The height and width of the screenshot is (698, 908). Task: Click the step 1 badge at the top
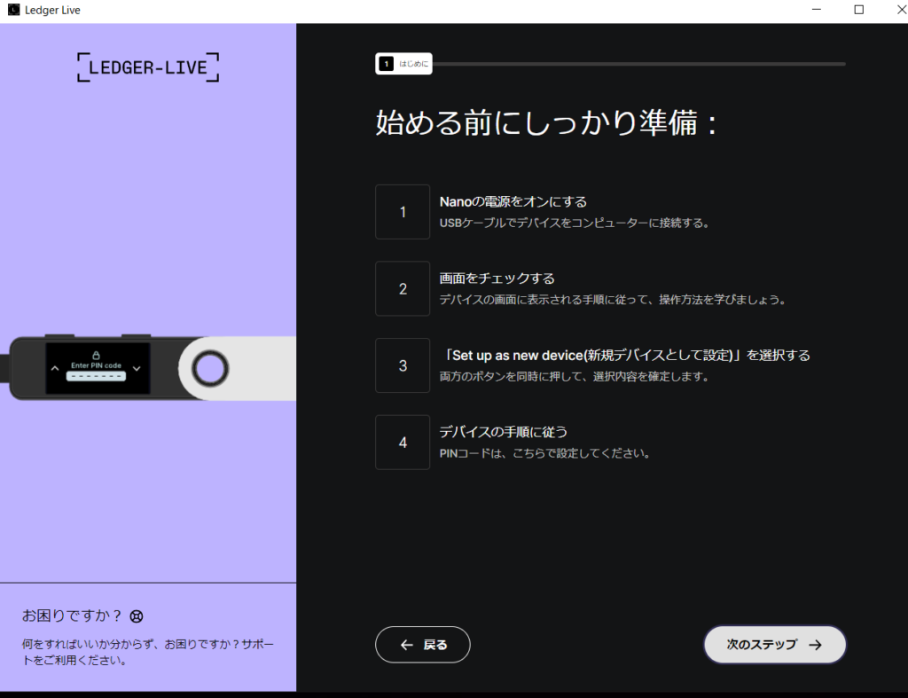click(386, 64)
